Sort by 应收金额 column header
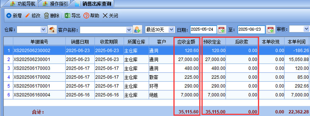 point(186,42)
